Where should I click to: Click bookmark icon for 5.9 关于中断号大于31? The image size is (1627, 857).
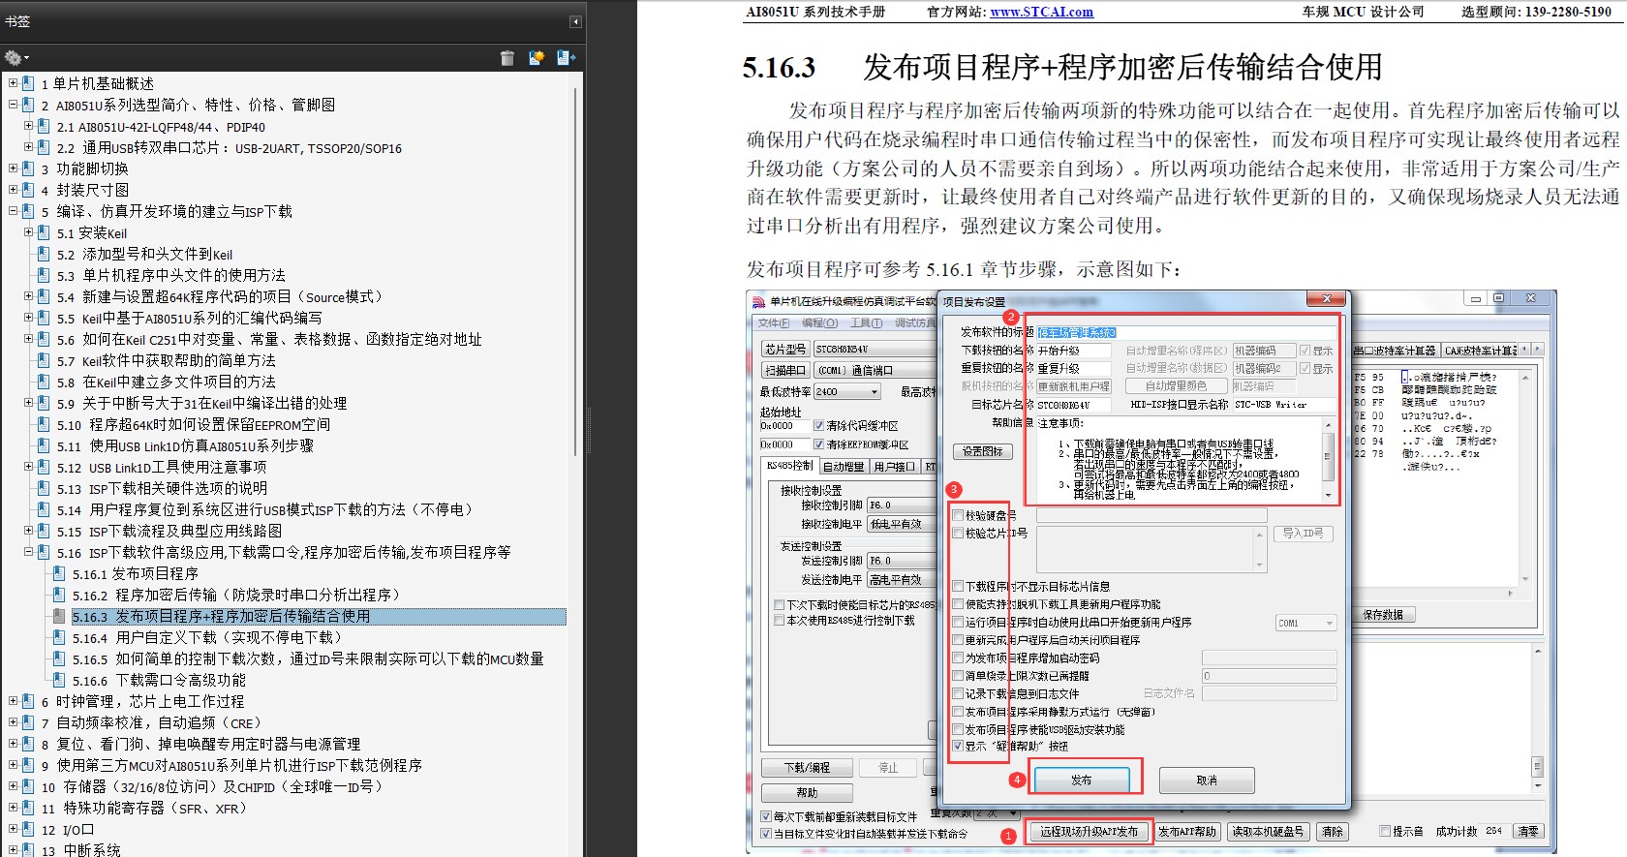tap(44, 403)
